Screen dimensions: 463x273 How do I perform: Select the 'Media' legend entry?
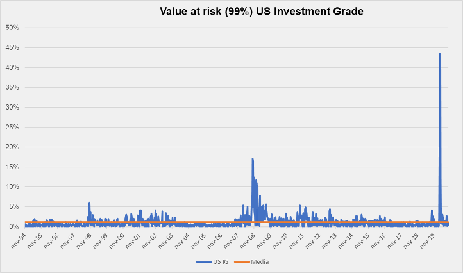tap(260, 261)
